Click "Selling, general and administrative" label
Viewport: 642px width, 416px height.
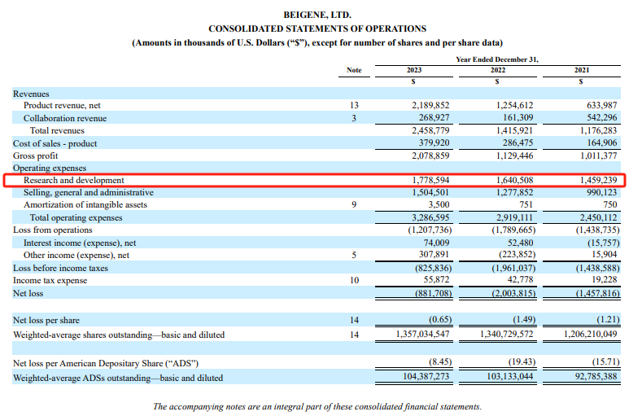89,192
